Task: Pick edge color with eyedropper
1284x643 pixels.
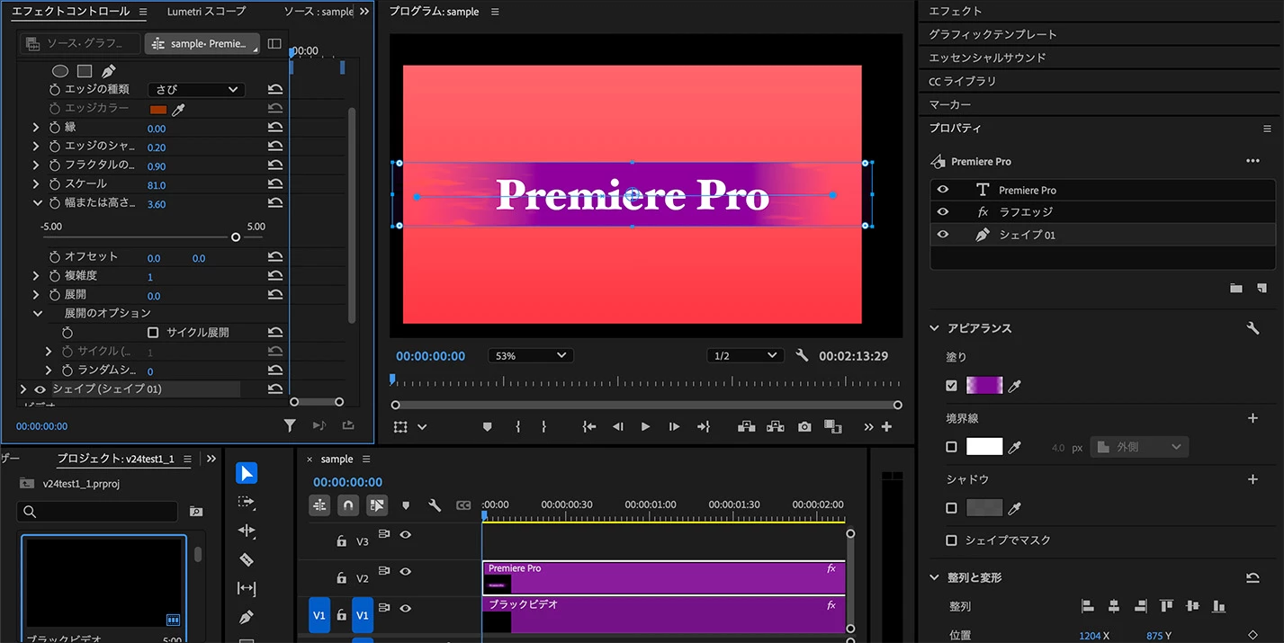Action: [x=179, y=109]
